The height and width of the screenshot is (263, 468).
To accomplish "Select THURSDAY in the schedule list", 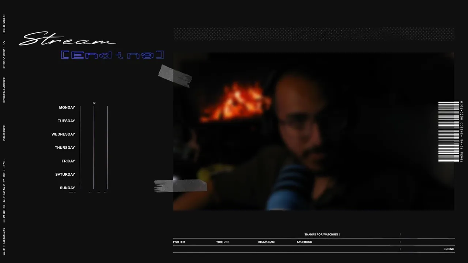I will click(x=65, y=148).
